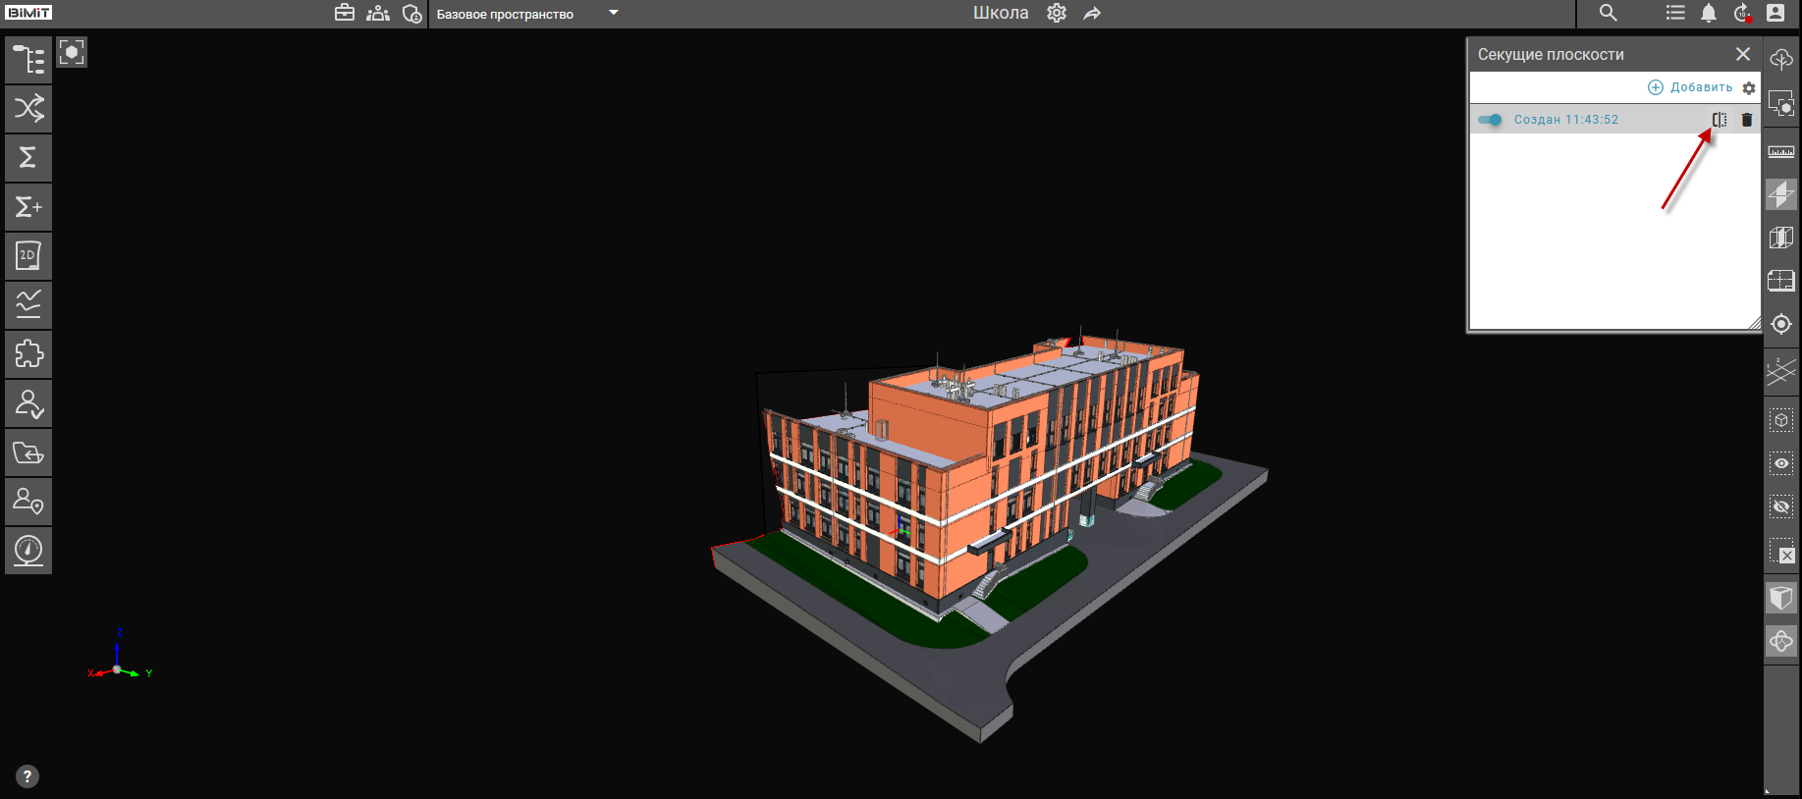Click the help question mark button
1802x799 pixels.
pyautogui.click(x=27, y=776)
